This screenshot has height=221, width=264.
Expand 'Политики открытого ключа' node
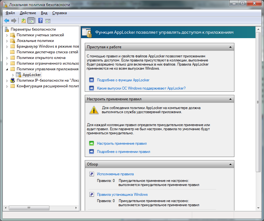pos(7,58)
